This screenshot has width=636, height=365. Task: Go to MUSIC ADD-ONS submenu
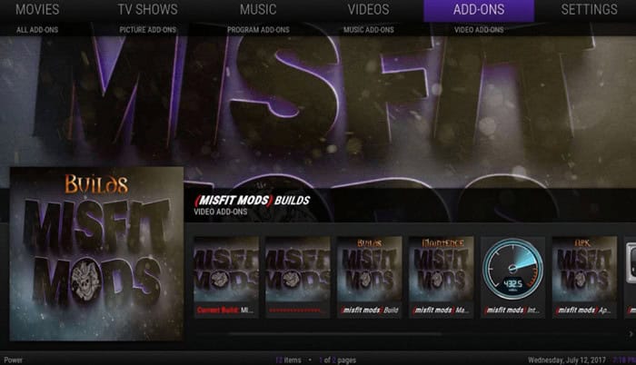coord(369,30)
